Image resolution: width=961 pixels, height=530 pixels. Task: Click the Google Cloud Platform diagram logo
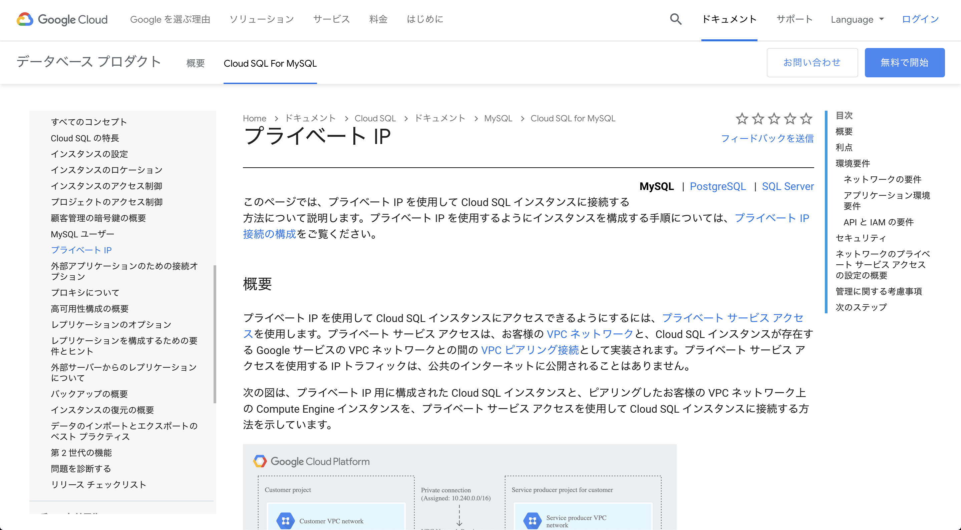tap(311, 461)
